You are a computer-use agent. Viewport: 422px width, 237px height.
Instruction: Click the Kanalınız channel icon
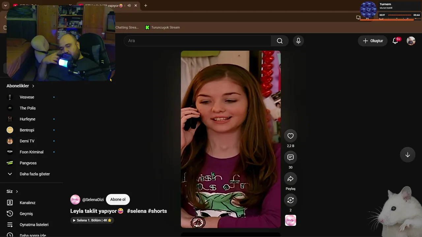pyautogui.click(x=10, y=203)
